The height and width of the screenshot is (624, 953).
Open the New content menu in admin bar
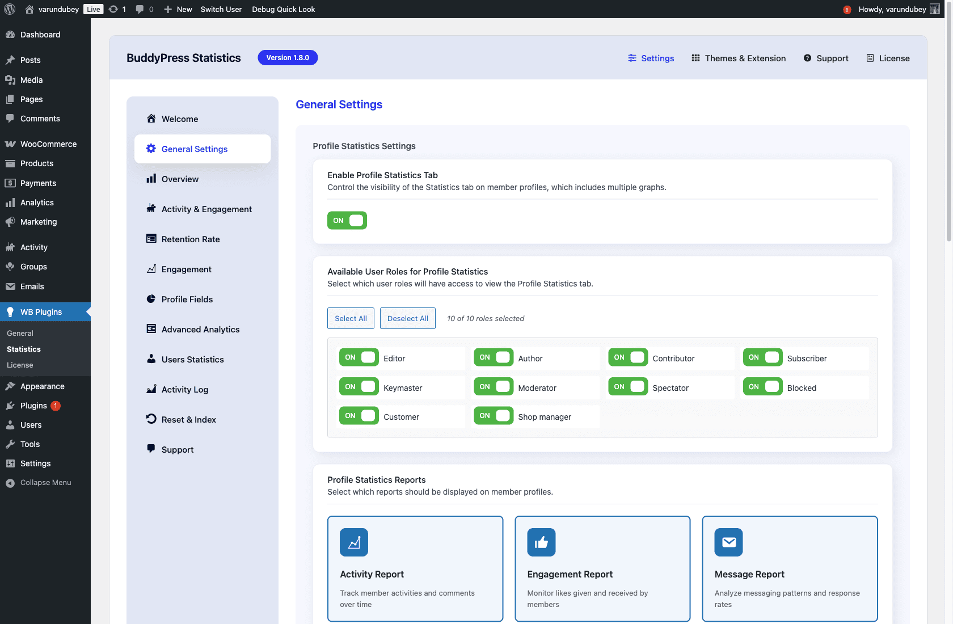178,9
